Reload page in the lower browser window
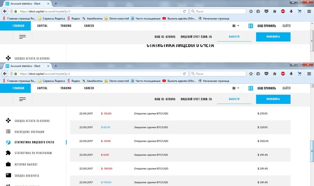This screenshot has height=186, width=314. (x=184, y=74)
